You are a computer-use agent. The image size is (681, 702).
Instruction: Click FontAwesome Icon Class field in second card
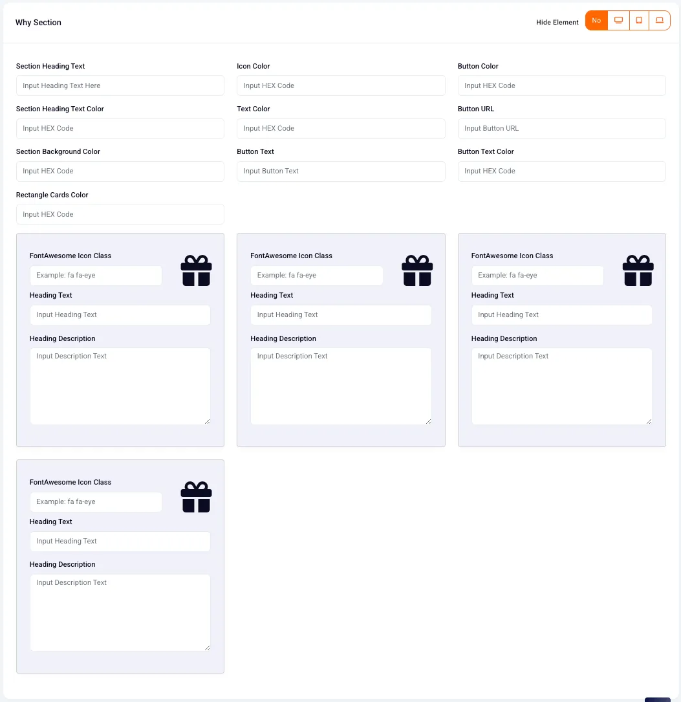[x=317, y=276]
